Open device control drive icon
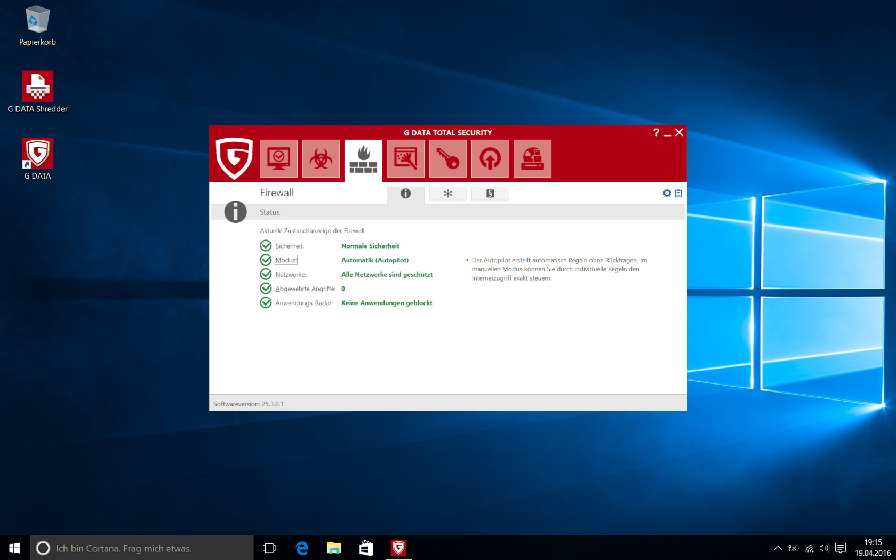The image size is (896, 560). pyautogui.click(x=532, y=158)
